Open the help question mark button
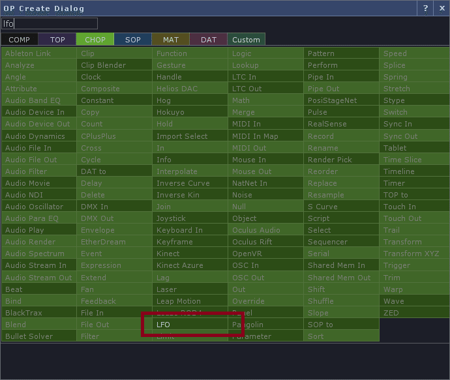 425,8
